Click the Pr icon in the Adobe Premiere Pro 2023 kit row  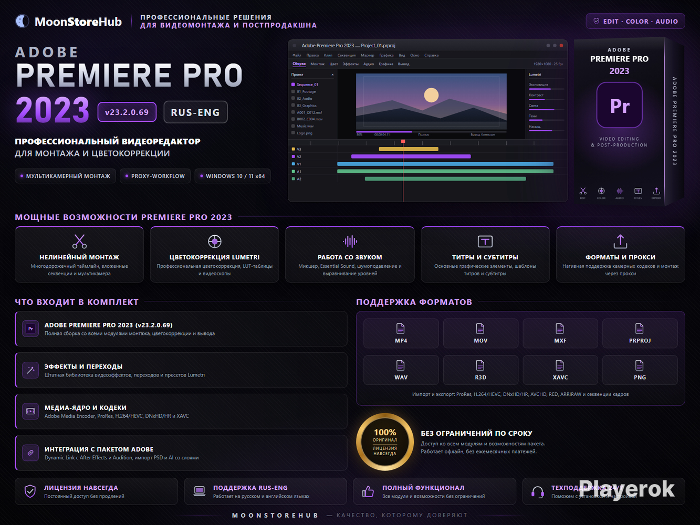point(30,329)
